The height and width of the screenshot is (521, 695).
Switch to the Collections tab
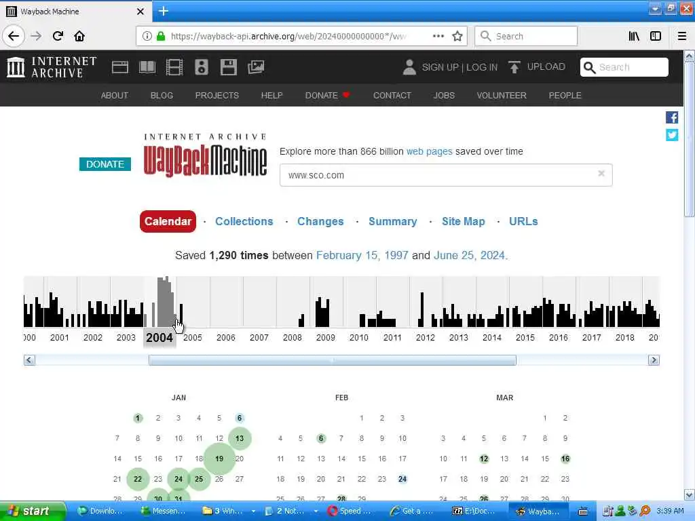click(x=244, y=221)
